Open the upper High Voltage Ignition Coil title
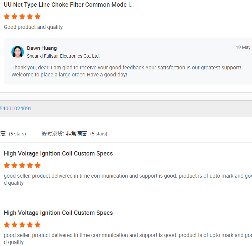 [x=58, y=153]
